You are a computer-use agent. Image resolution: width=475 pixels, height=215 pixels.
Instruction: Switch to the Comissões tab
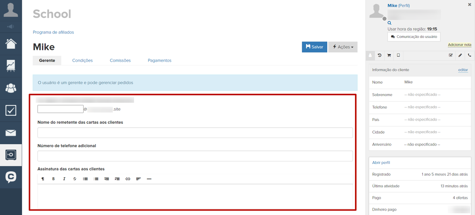tap(120, 60)
